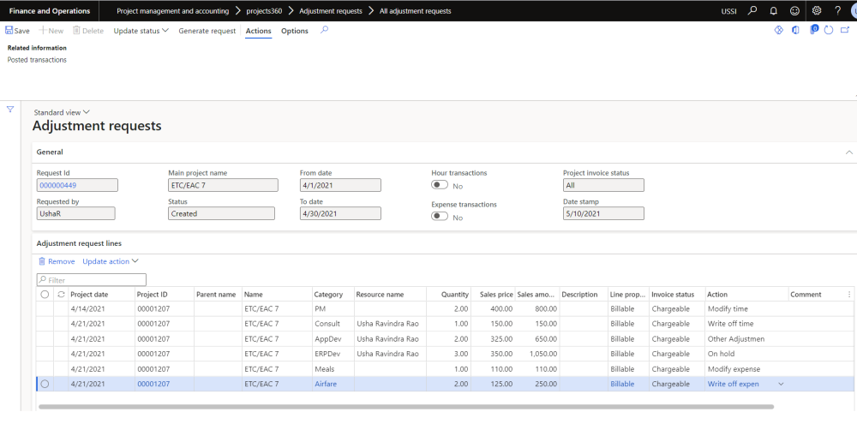Click the Generate request button
857x424 pixels.
click(207, 31)
